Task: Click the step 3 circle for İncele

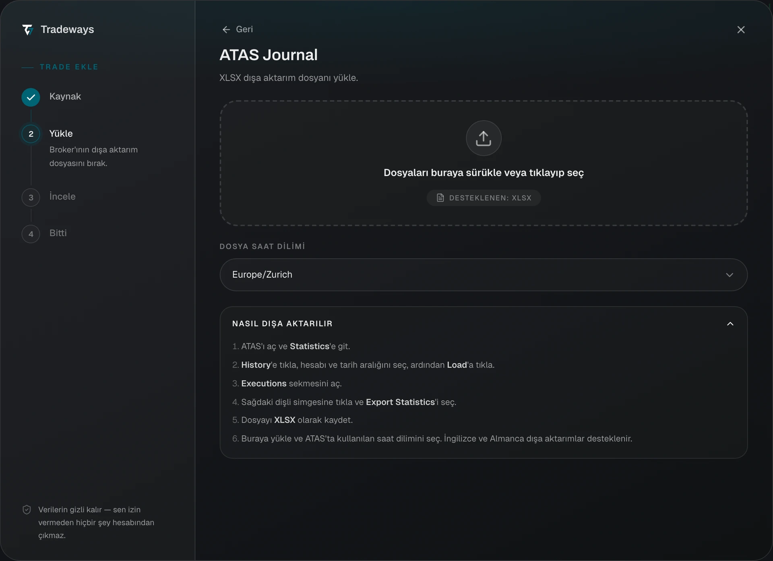Action: coord(31,198)
